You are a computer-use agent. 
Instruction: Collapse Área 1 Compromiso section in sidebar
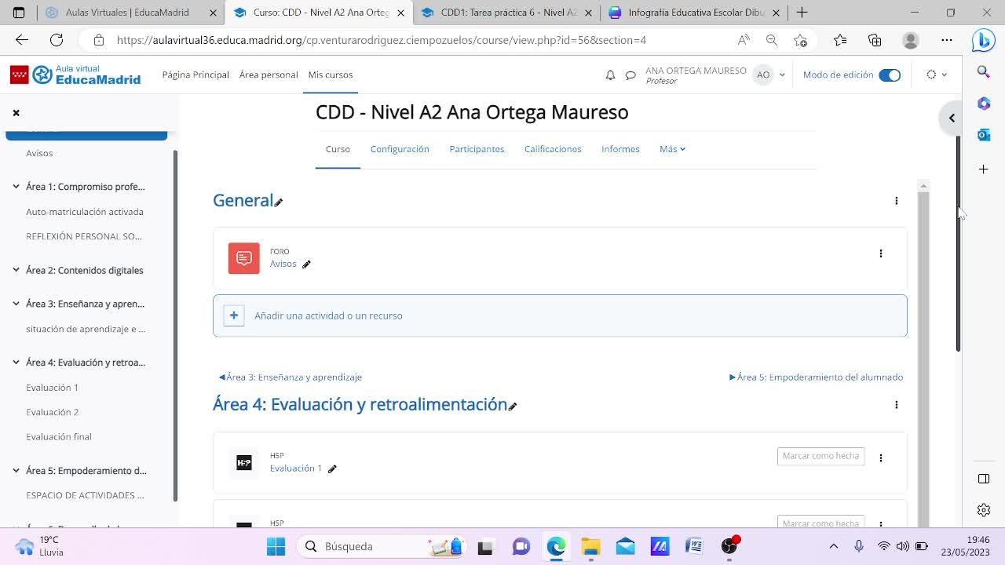click(16, 187)
